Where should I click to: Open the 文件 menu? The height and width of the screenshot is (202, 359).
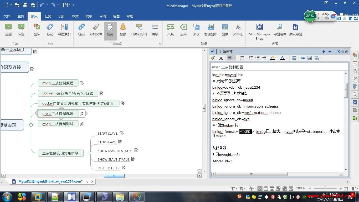click(x=7, y=16)
